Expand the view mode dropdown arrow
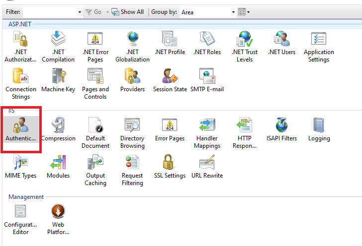This screenshot has height=246, width=362. (249, 12)
